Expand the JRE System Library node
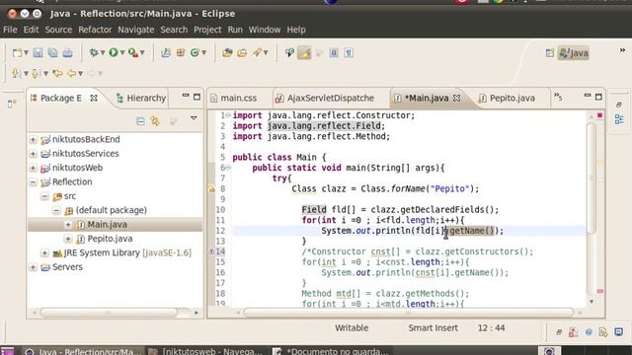This screenshot has height=355, width=632. pyautogui.click(x=44, y=253)
